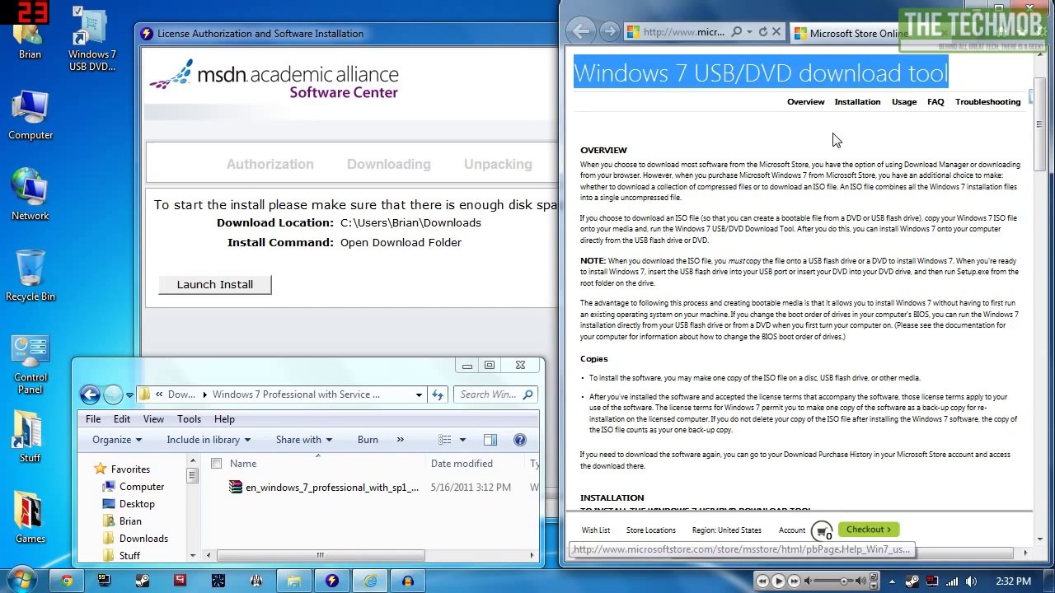Select Downloads in the Explorer navigation pane
Screen dimensions: 1055x593
pos(143,539)
